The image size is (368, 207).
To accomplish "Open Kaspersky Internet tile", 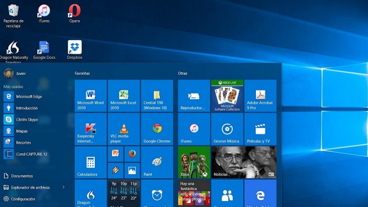I will click(x=91, y=129).
